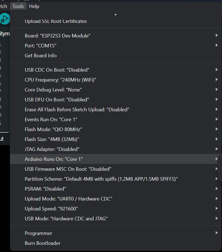The width and height of the screenshot is (222, 252).
Task: Open USB Firmware MSC On Boot submenu
Action: pos(116,169)
